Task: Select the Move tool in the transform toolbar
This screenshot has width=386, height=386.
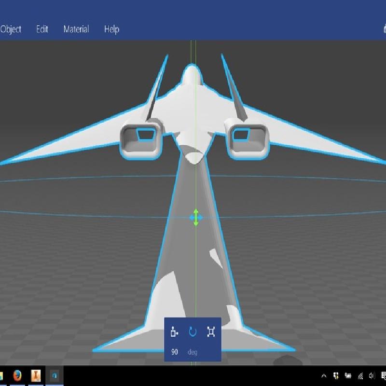Action: pos(175,331)
